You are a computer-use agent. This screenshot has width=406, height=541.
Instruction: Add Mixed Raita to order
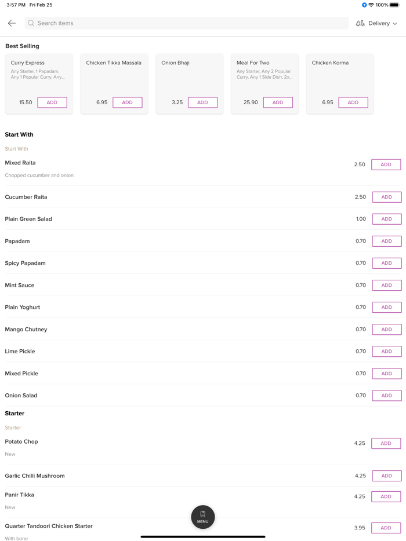pyautogui.click(x=386, y=165)
